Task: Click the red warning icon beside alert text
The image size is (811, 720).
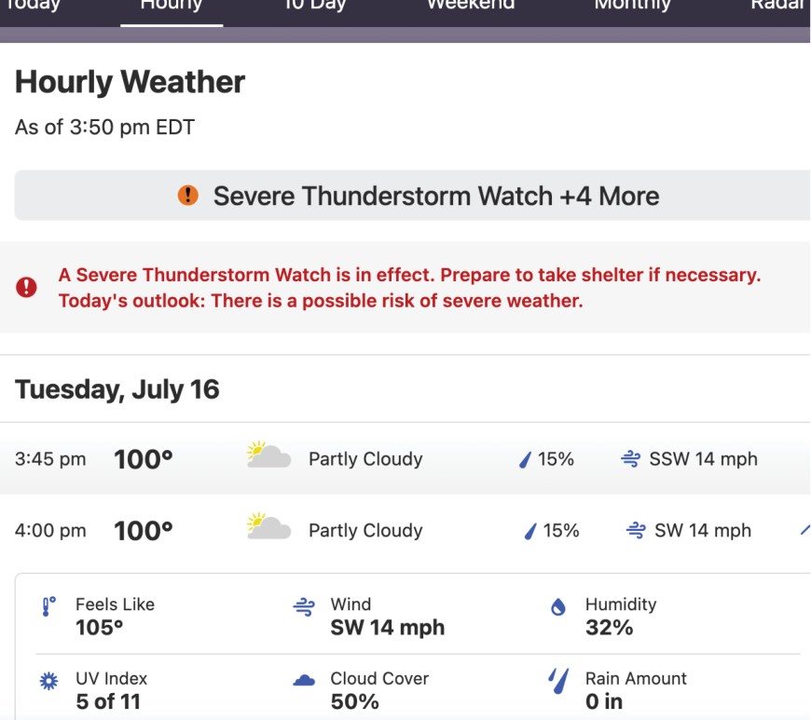Action: (27, 288)
